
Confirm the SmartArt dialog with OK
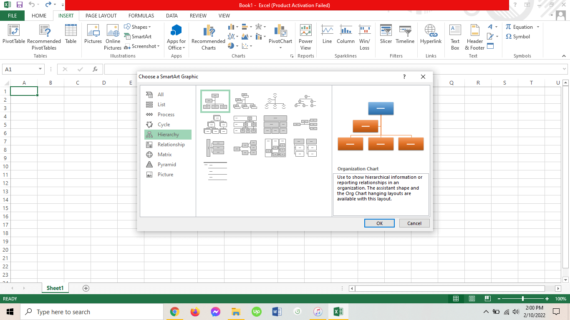point(379,223)
